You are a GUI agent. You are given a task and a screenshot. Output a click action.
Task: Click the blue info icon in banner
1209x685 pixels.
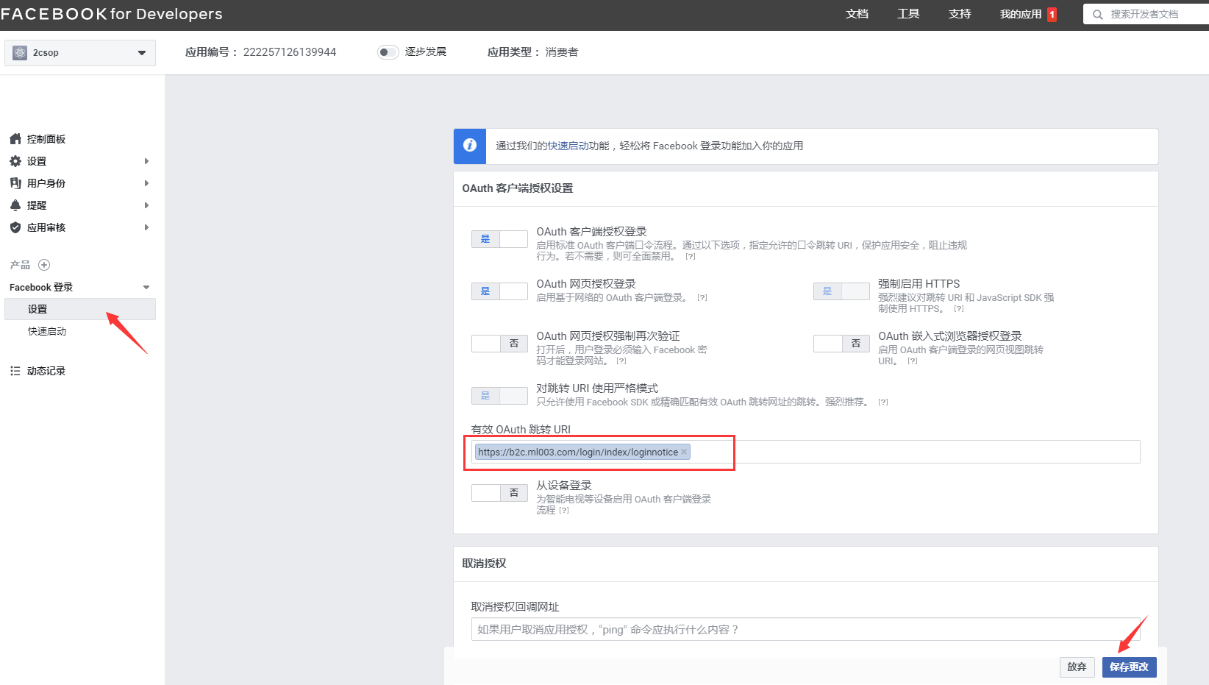tap(470, 146)
